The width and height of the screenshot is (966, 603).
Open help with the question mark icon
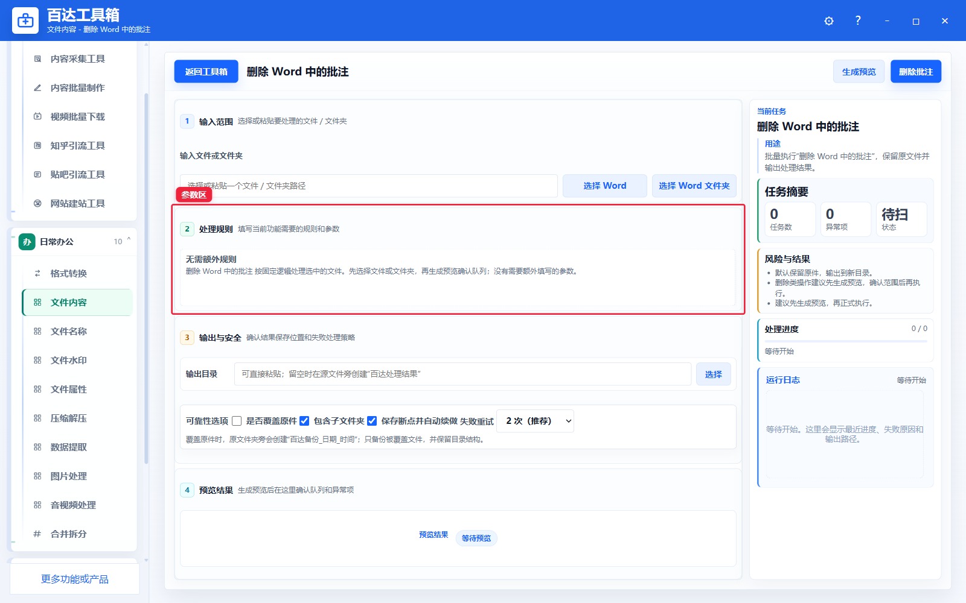coord(858,21)
